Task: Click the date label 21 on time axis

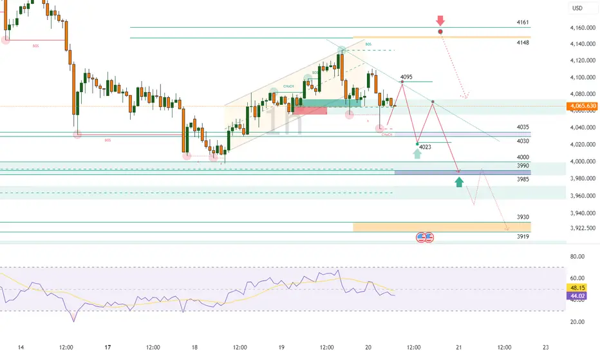Action: (x=458, y=348)
